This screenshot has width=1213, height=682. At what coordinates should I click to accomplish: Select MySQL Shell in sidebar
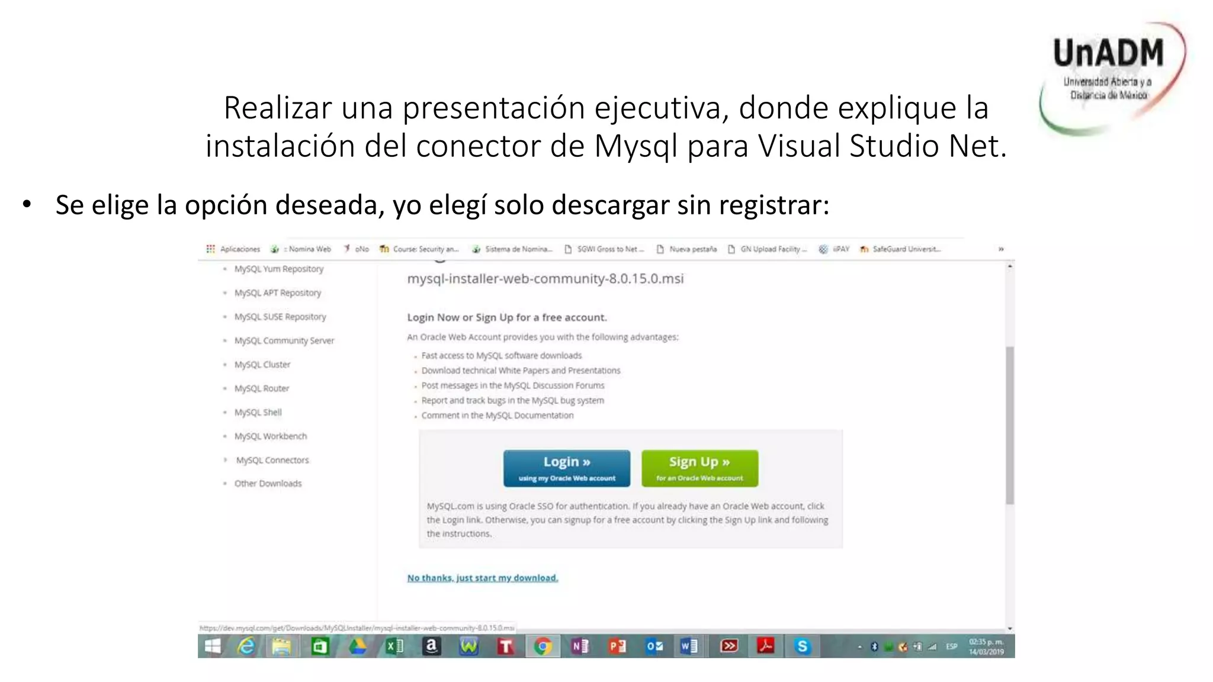coord(258,412)
